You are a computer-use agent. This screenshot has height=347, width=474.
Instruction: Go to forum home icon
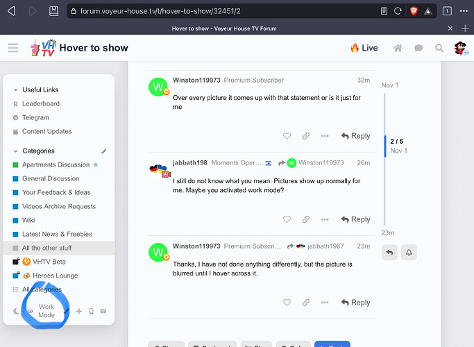398,48
